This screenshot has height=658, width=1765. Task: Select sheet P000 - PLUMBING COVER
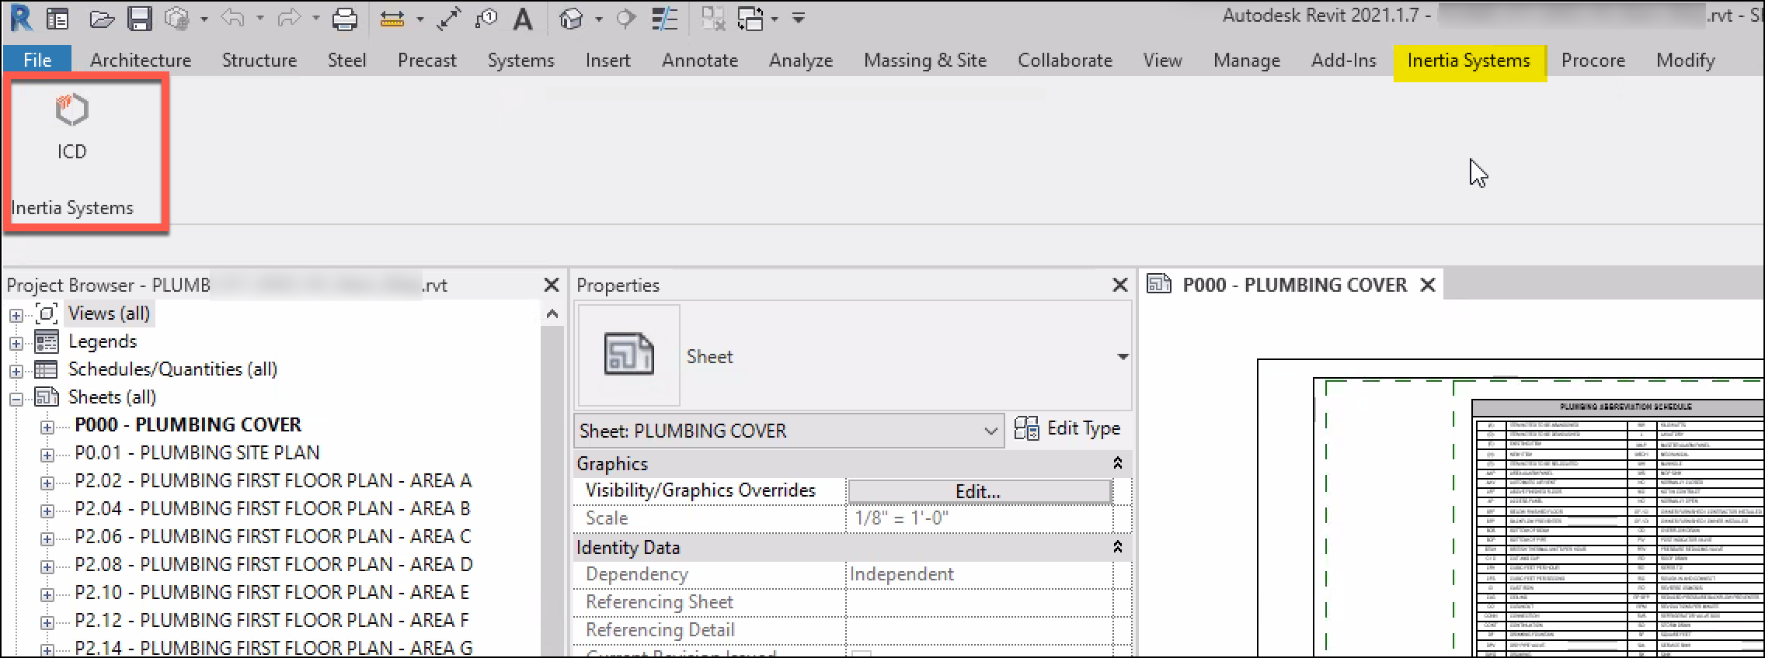[188, 425]
